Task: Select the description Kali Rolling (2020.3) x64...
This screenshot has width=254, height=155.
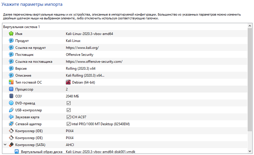Action: 85,75
